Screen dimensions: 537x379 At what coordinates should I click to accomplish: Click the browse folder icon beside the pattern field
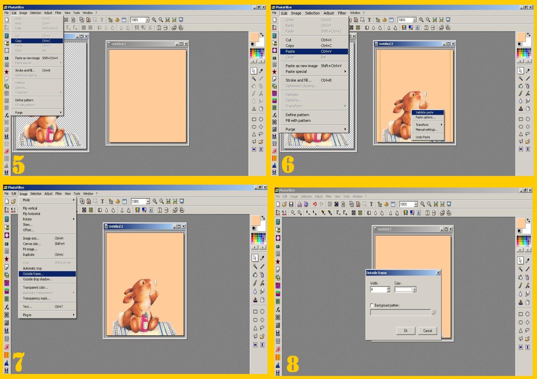point(434,313)
